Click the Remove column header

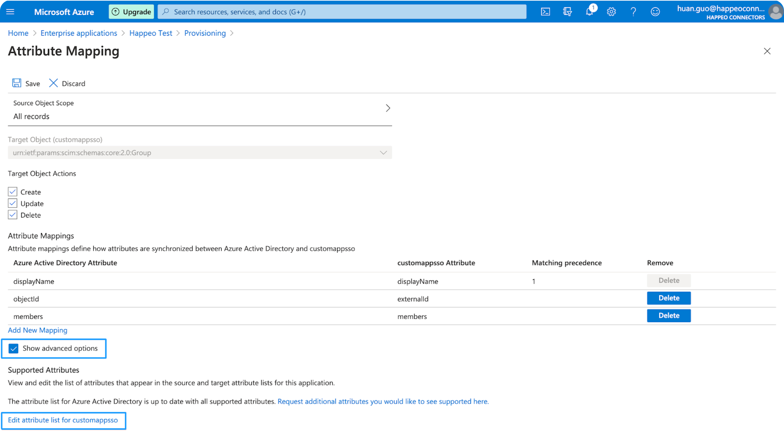pyautogui.click(x=660, y=263)
